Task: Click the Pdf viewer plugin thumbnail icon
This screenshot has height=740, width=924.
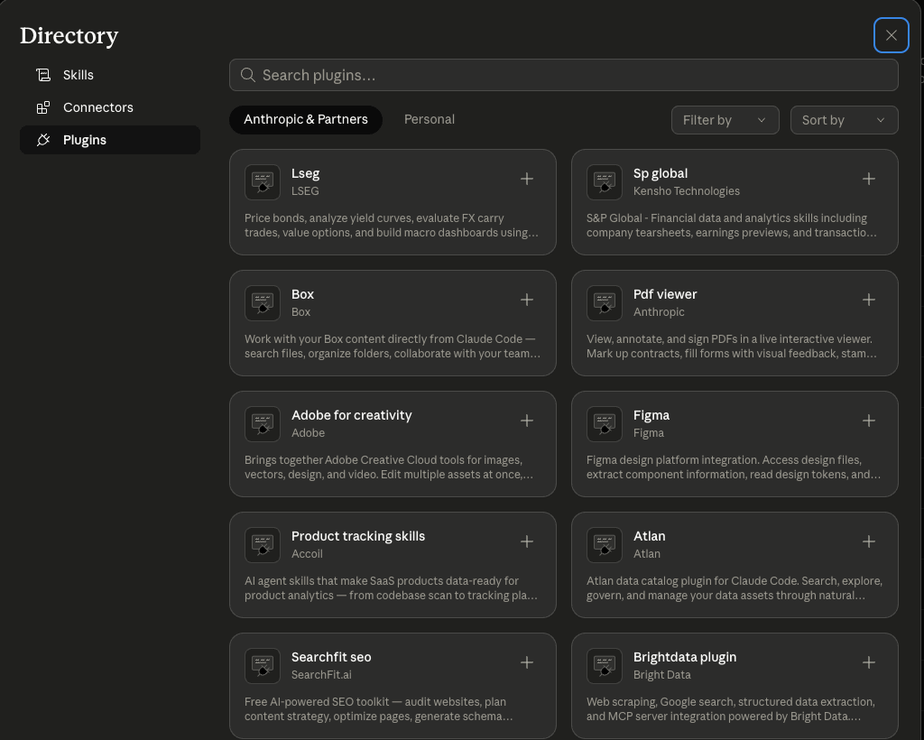Action: pos(604,303)
